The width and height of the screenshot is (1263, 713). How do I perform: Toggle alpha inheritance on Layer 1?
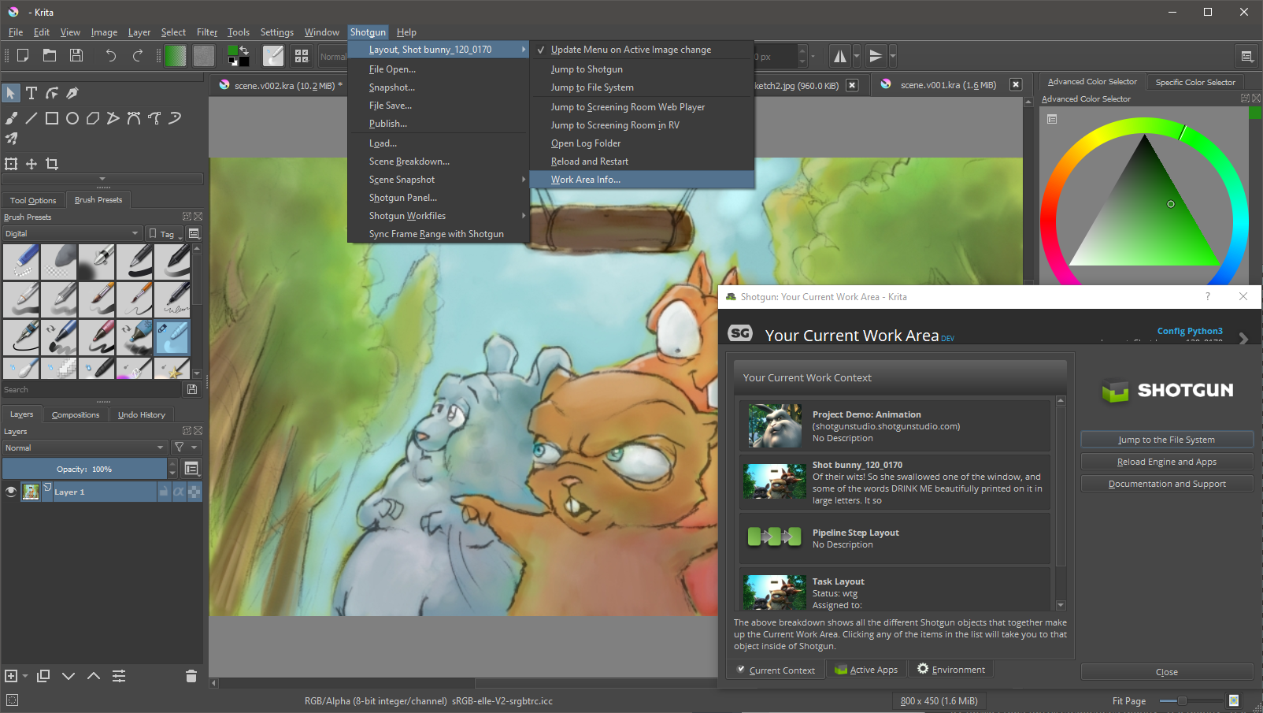point(179,492)
